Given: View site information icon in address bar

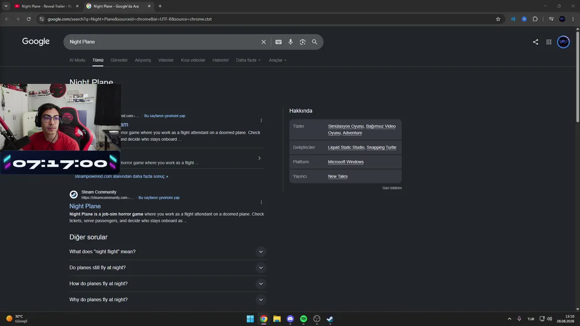Looking at the screenshot, I should [41, 19].
